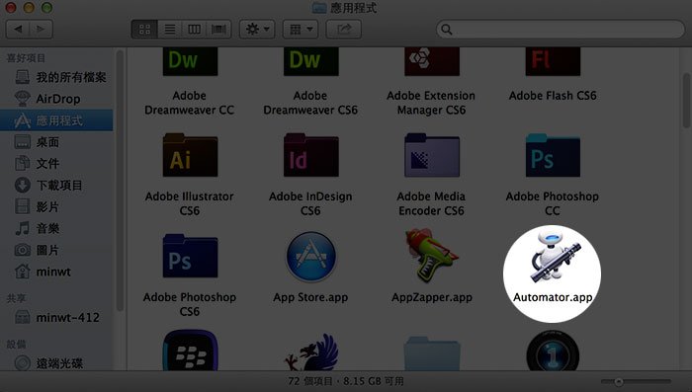
Task: Open minwt home folder in sidebar
Action: coord(56,272)
